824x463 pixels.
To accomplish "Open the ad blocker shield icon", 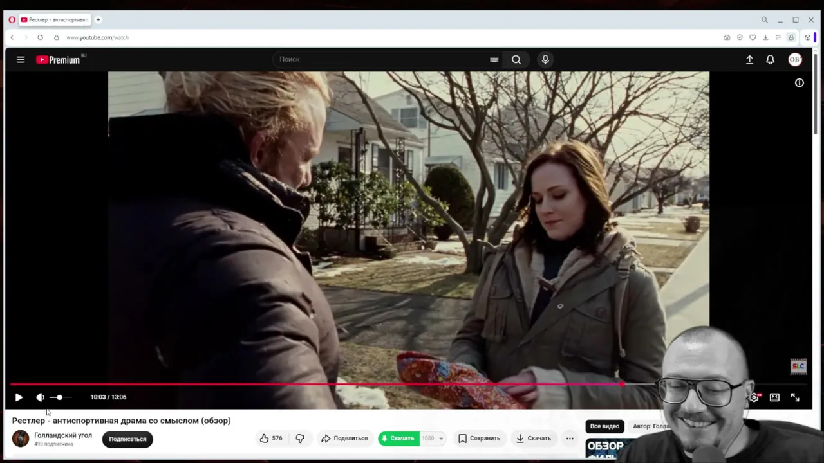I will (740, 37).
